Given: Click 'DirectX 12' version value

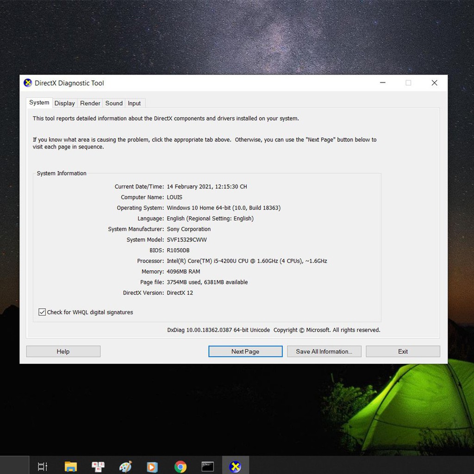Looking at the screenshot, I should coord(180,293).
